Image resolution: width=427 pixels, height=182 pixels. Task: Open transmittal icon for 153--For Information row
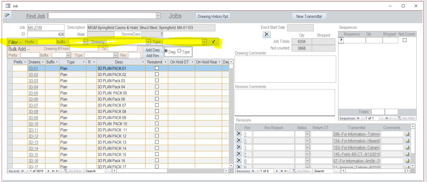click(407, 148)
